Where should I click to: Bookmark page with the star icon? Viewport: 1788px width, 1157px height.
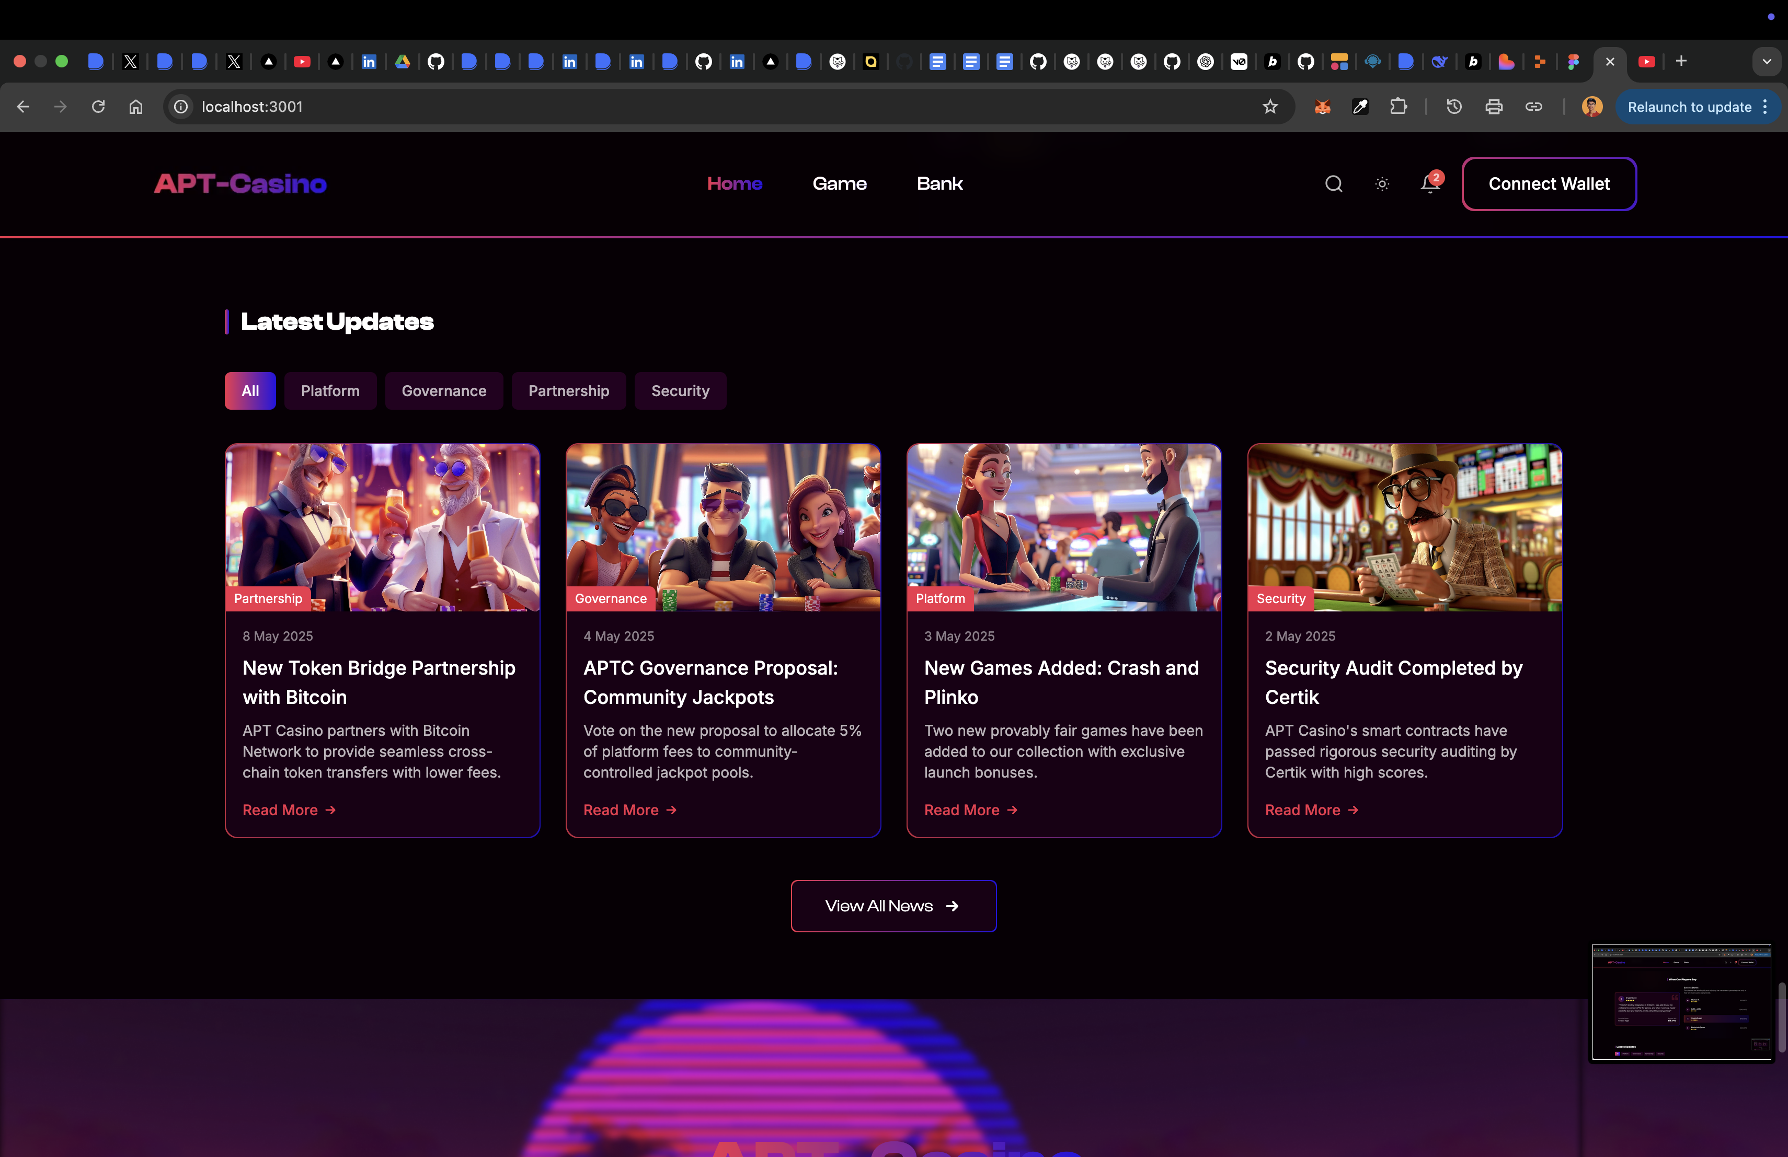pyautogui.click(x=1269, y=107)
